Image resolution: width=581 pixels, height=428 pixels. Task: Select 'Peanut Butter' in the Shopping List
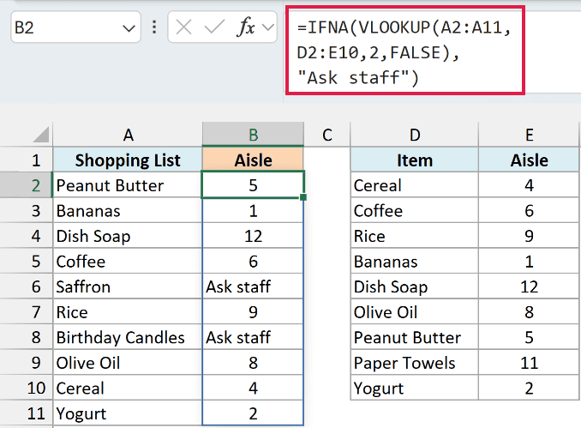click(128, 185)
